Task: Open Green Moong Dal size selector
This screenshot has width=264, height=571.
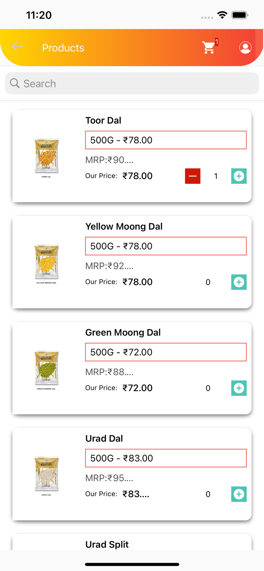Action: click(x=166, y=352)
